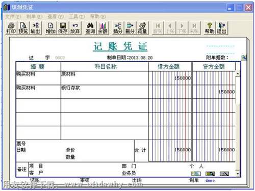The height and width of the screenshot is (191, 255).
Task: Go to last voucher 末张
Action: (x=194, y=28)
